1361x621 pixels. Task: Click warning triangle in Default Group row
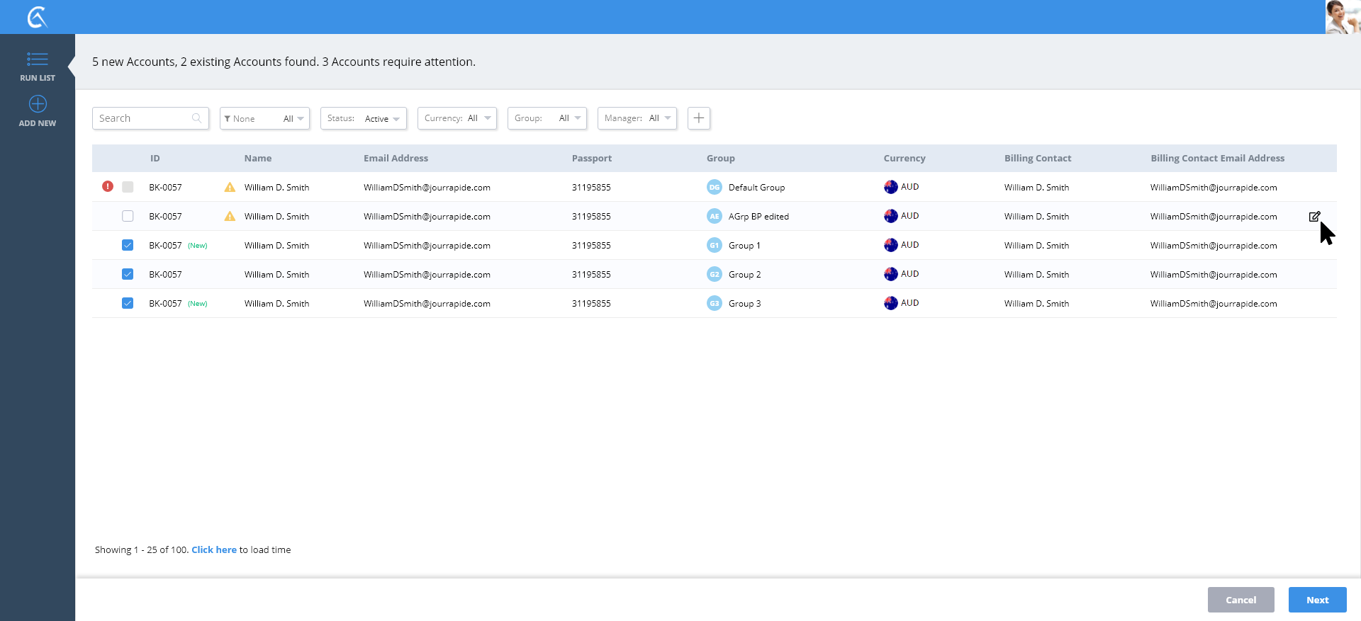coord(230,187)
